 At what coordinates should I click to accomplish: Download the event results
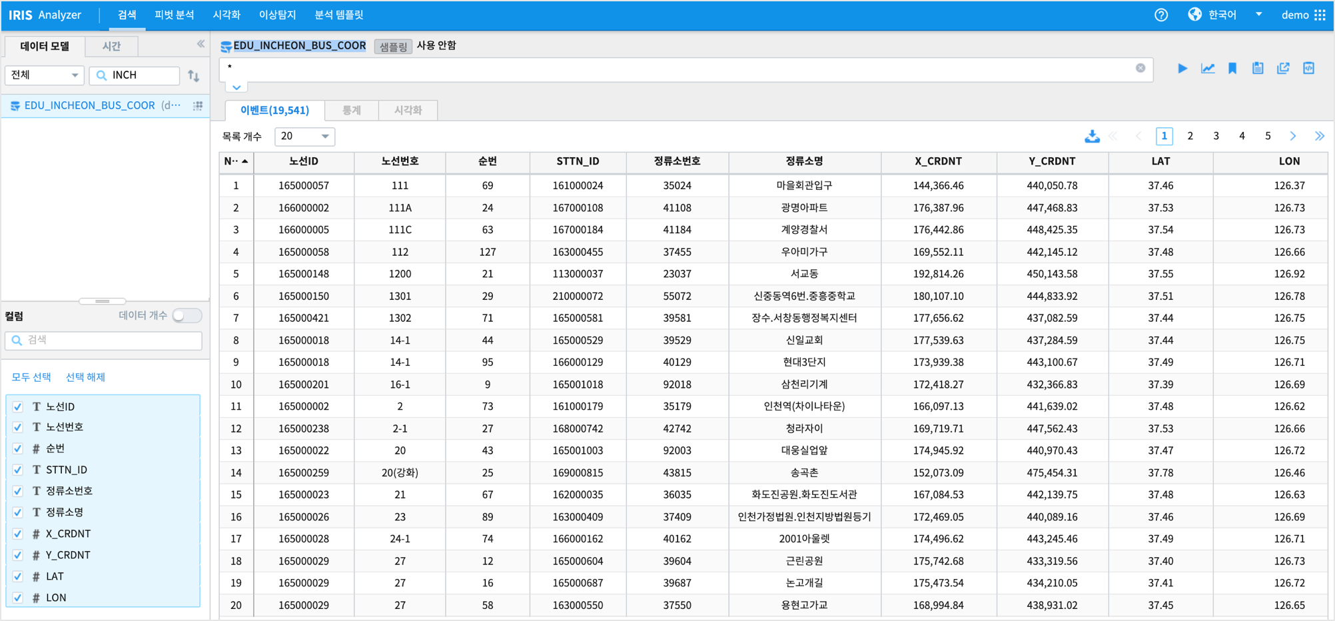pos(1092,137)
